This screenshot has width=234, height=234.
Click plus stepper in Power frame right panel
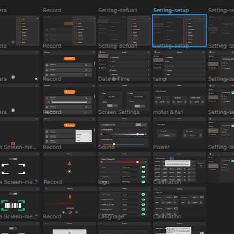point(200,135)
